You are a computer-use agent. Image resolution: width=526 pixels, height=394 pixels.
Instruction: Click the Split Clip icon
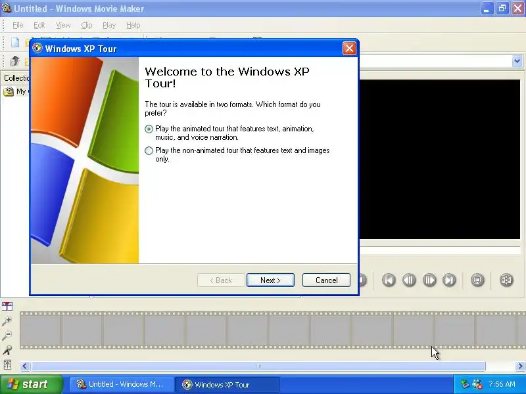tap(506, 280)
